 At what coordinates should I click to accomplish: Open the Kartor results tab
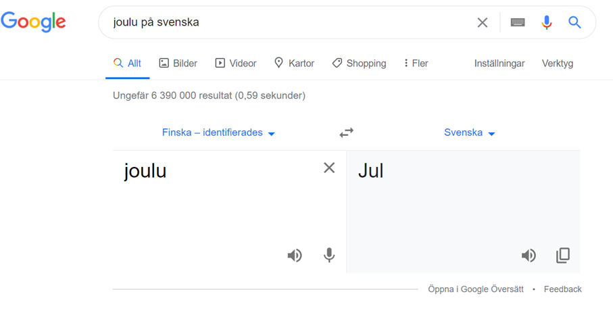295,64
